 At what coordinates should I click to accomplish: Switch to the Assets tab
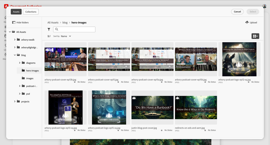tap(16, 12)
